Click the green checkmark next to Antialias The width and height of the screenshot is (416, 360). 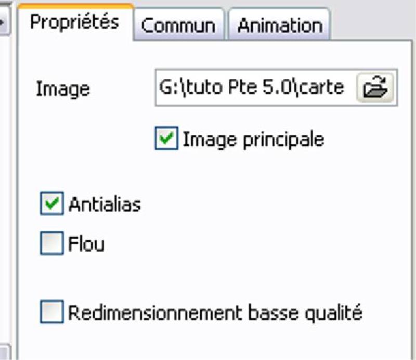tap(51, 203)
